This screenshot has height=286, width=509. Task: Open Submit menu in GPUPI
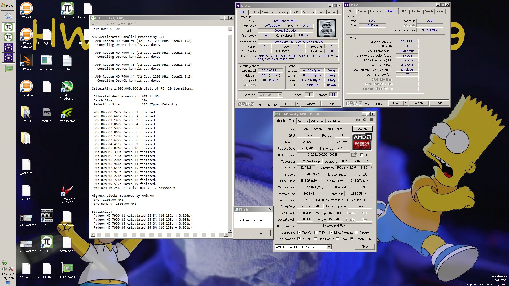pos(111,23)
